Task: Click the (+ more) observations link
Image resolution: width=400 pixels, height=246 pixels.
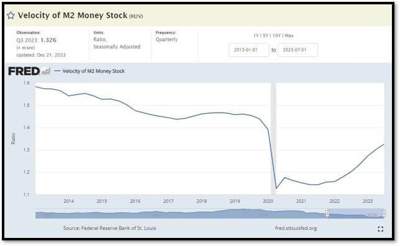Action: [x=25, y=48]
